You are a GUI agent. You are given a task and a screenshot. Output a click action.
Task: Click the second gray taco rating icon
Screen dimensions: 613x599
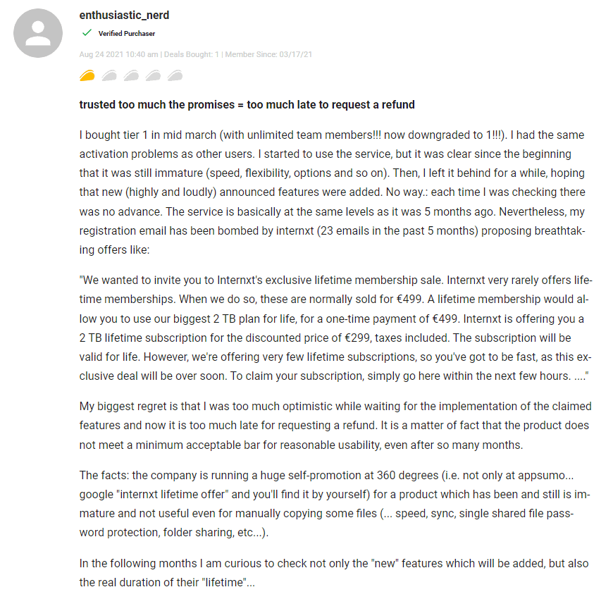(109, 75)
